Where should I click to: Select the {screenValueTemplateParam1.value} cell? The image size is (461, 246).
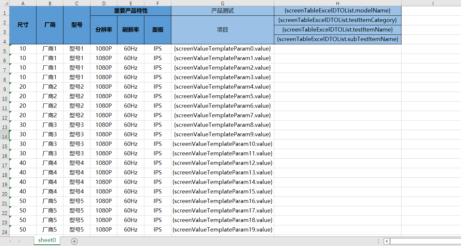pyautogui.click(x=223, y=58)
